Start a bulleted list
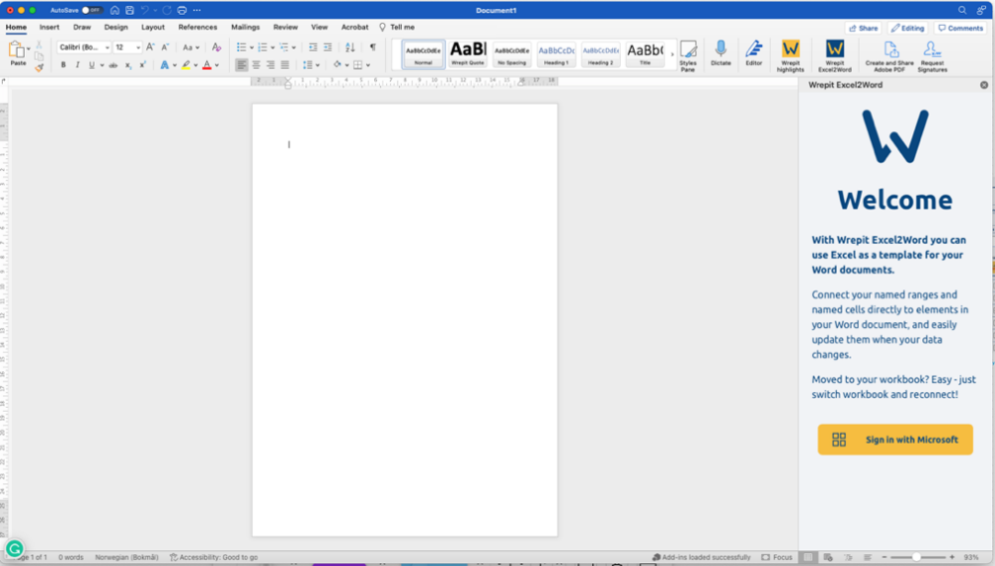The height and width of the screenshot is (566, 995). click(x=241, y=47)
